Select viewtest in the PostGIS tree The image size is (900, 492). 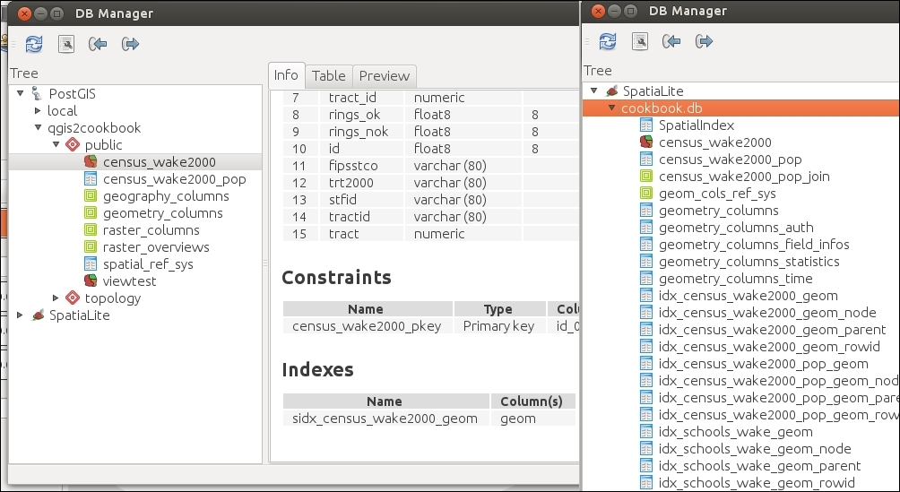pos(129,281)
